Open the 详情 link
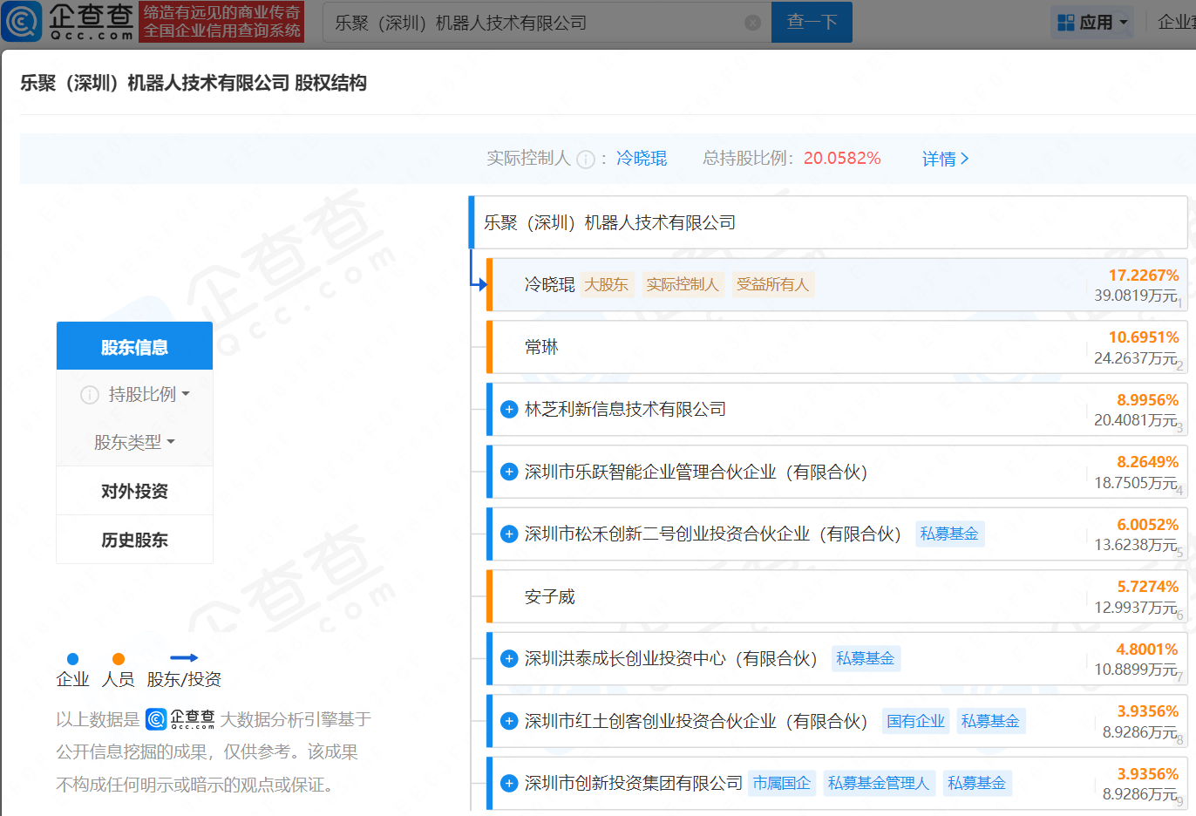 click(946, 159)
